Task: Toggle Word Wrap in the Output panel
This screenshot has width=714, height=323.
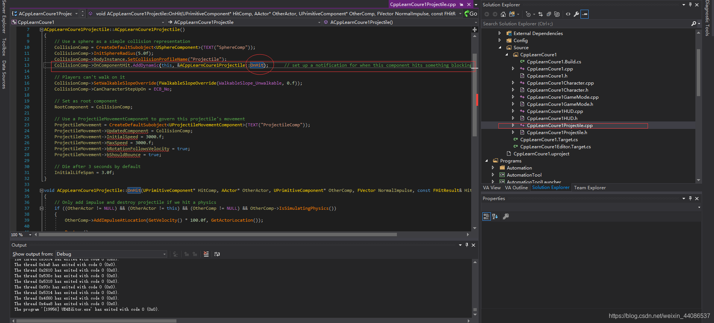Action: click(217, 254)
